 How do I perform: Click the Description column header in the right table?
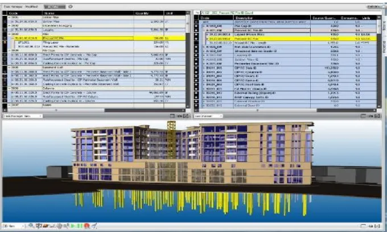[271, 18]
